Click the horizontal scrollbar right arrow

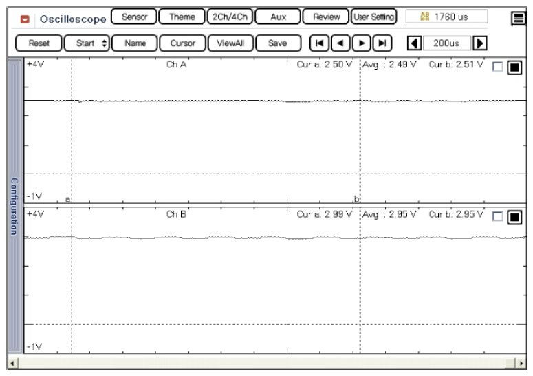coord(521,362)
